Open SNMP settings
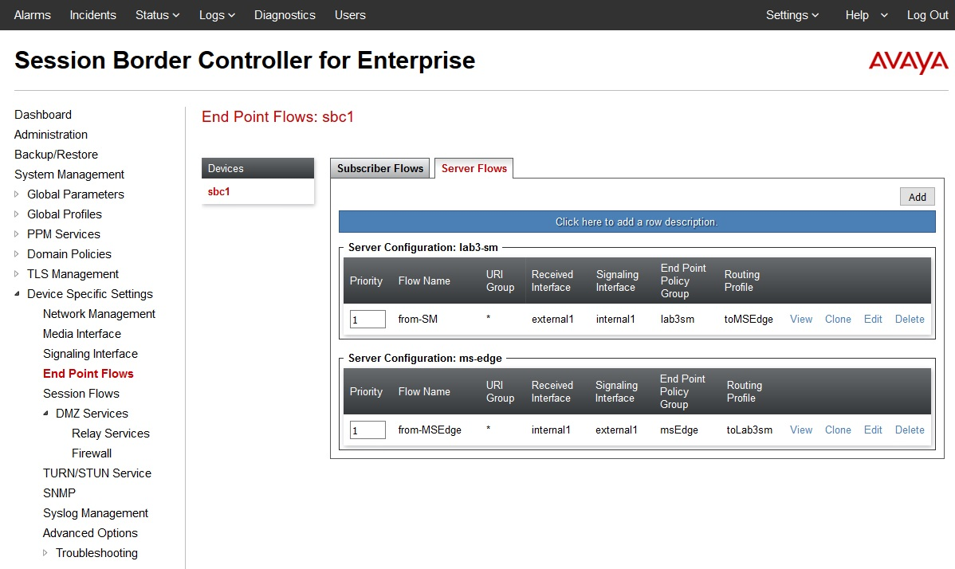The width and height of the screenshot is (955, 569). pyautogui.click(x=59, y=493)
